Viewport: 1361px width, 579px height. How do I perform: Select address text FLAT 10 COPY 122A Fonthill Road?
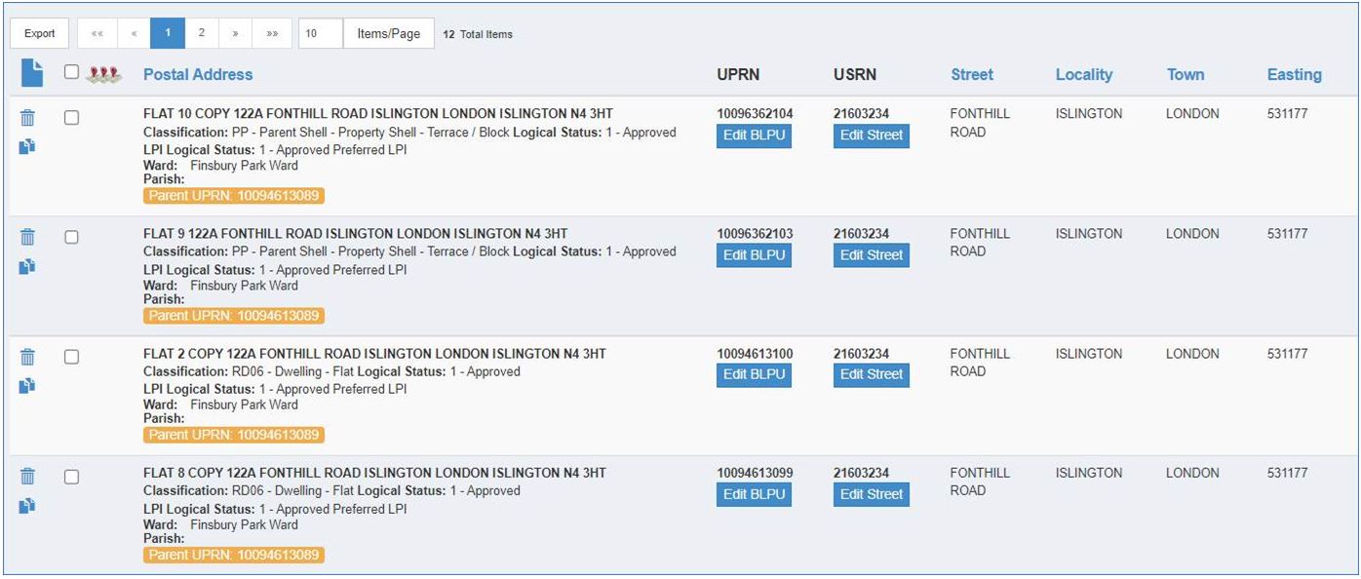pos(378,114)
